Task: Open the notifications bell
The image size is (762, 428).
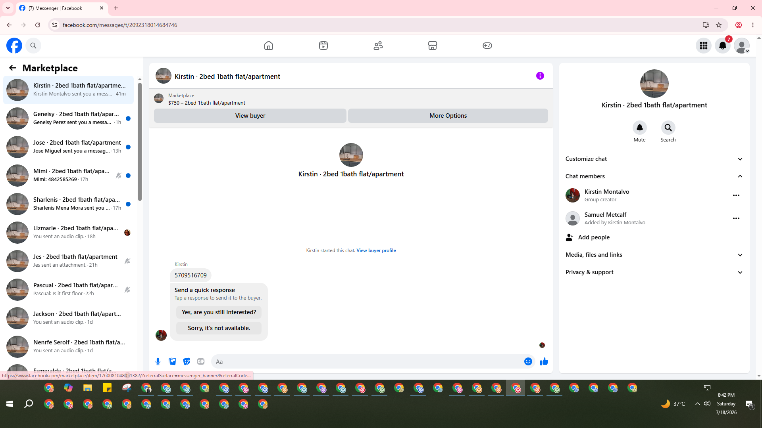Action: [723, 46]
